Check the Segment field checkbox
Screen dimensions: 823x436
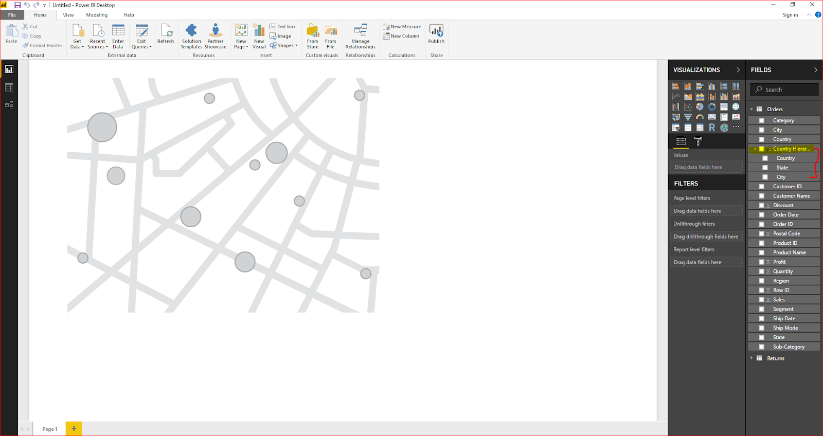(762, 309)
